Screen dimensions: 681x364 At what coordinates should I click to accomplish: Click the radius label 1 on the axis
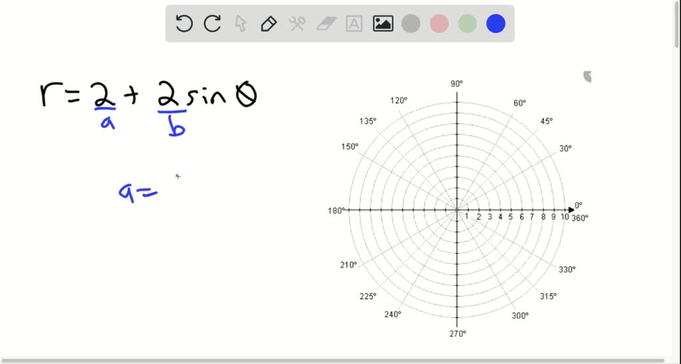click(467, 217)
